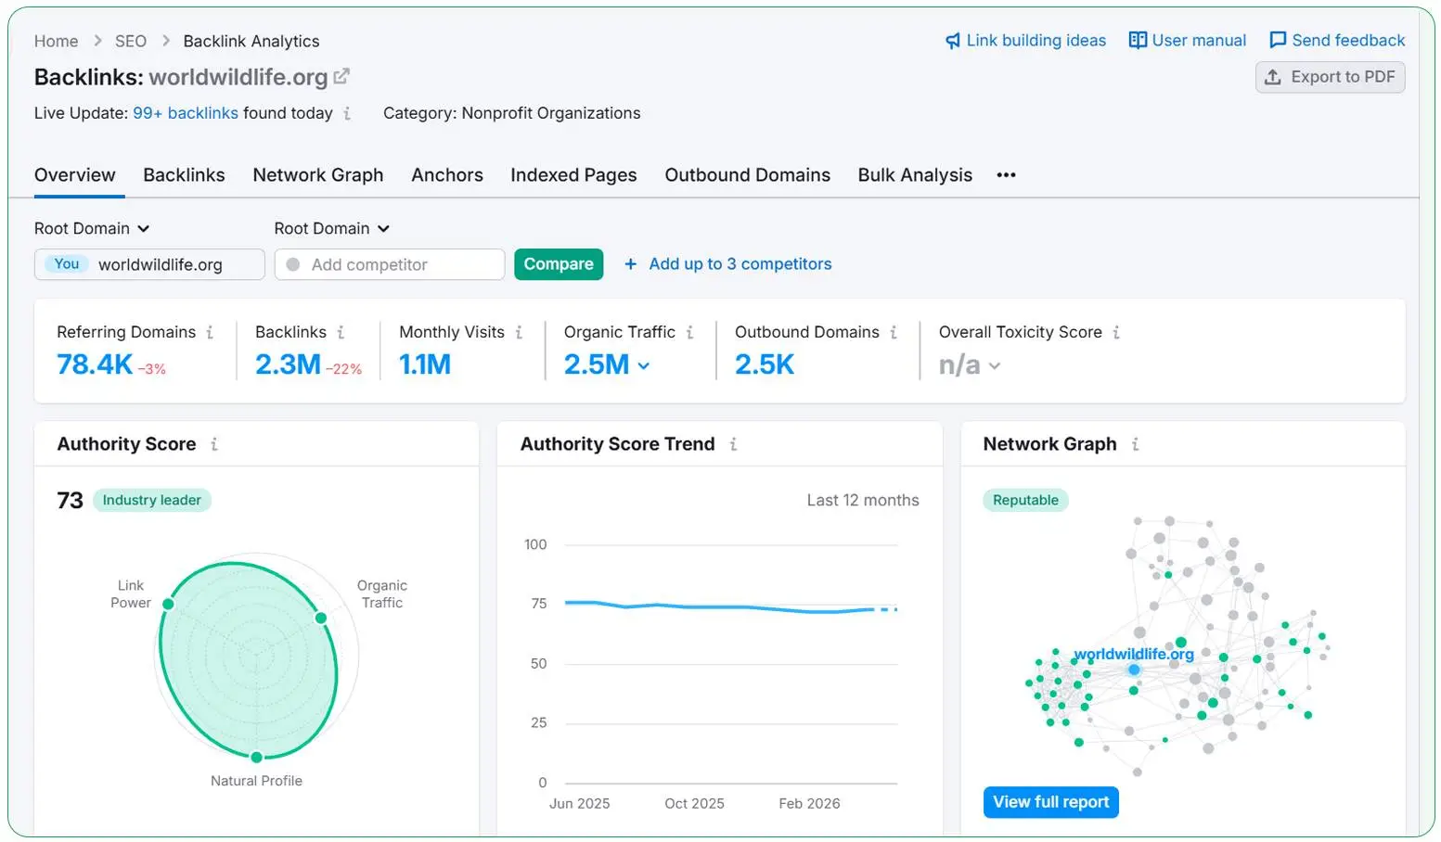1441x842 pixels.
Task: Go to SEO breadcrumb
Action: tap(131, 41)
